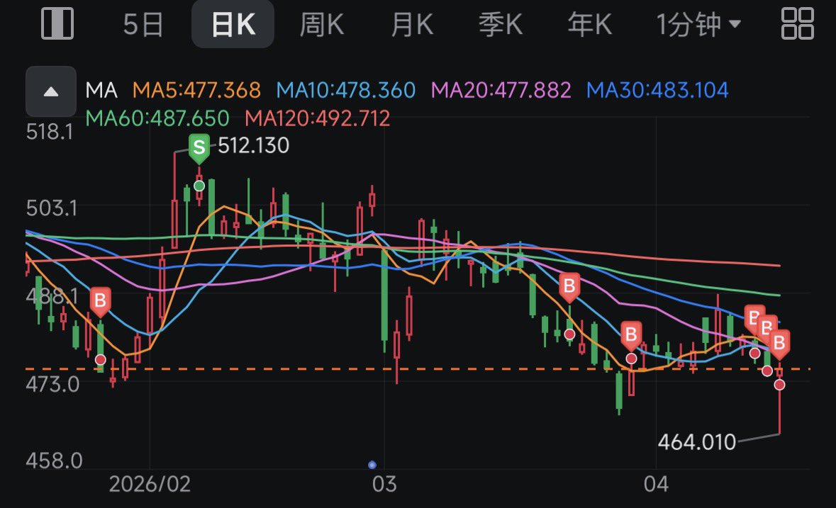Click the 488.1 price axis label
Screen dimensions: 836x508
coord(51,295)
